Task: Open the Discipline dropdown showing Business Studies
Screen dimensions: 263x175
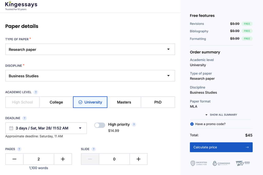Action: coord(90,76)
